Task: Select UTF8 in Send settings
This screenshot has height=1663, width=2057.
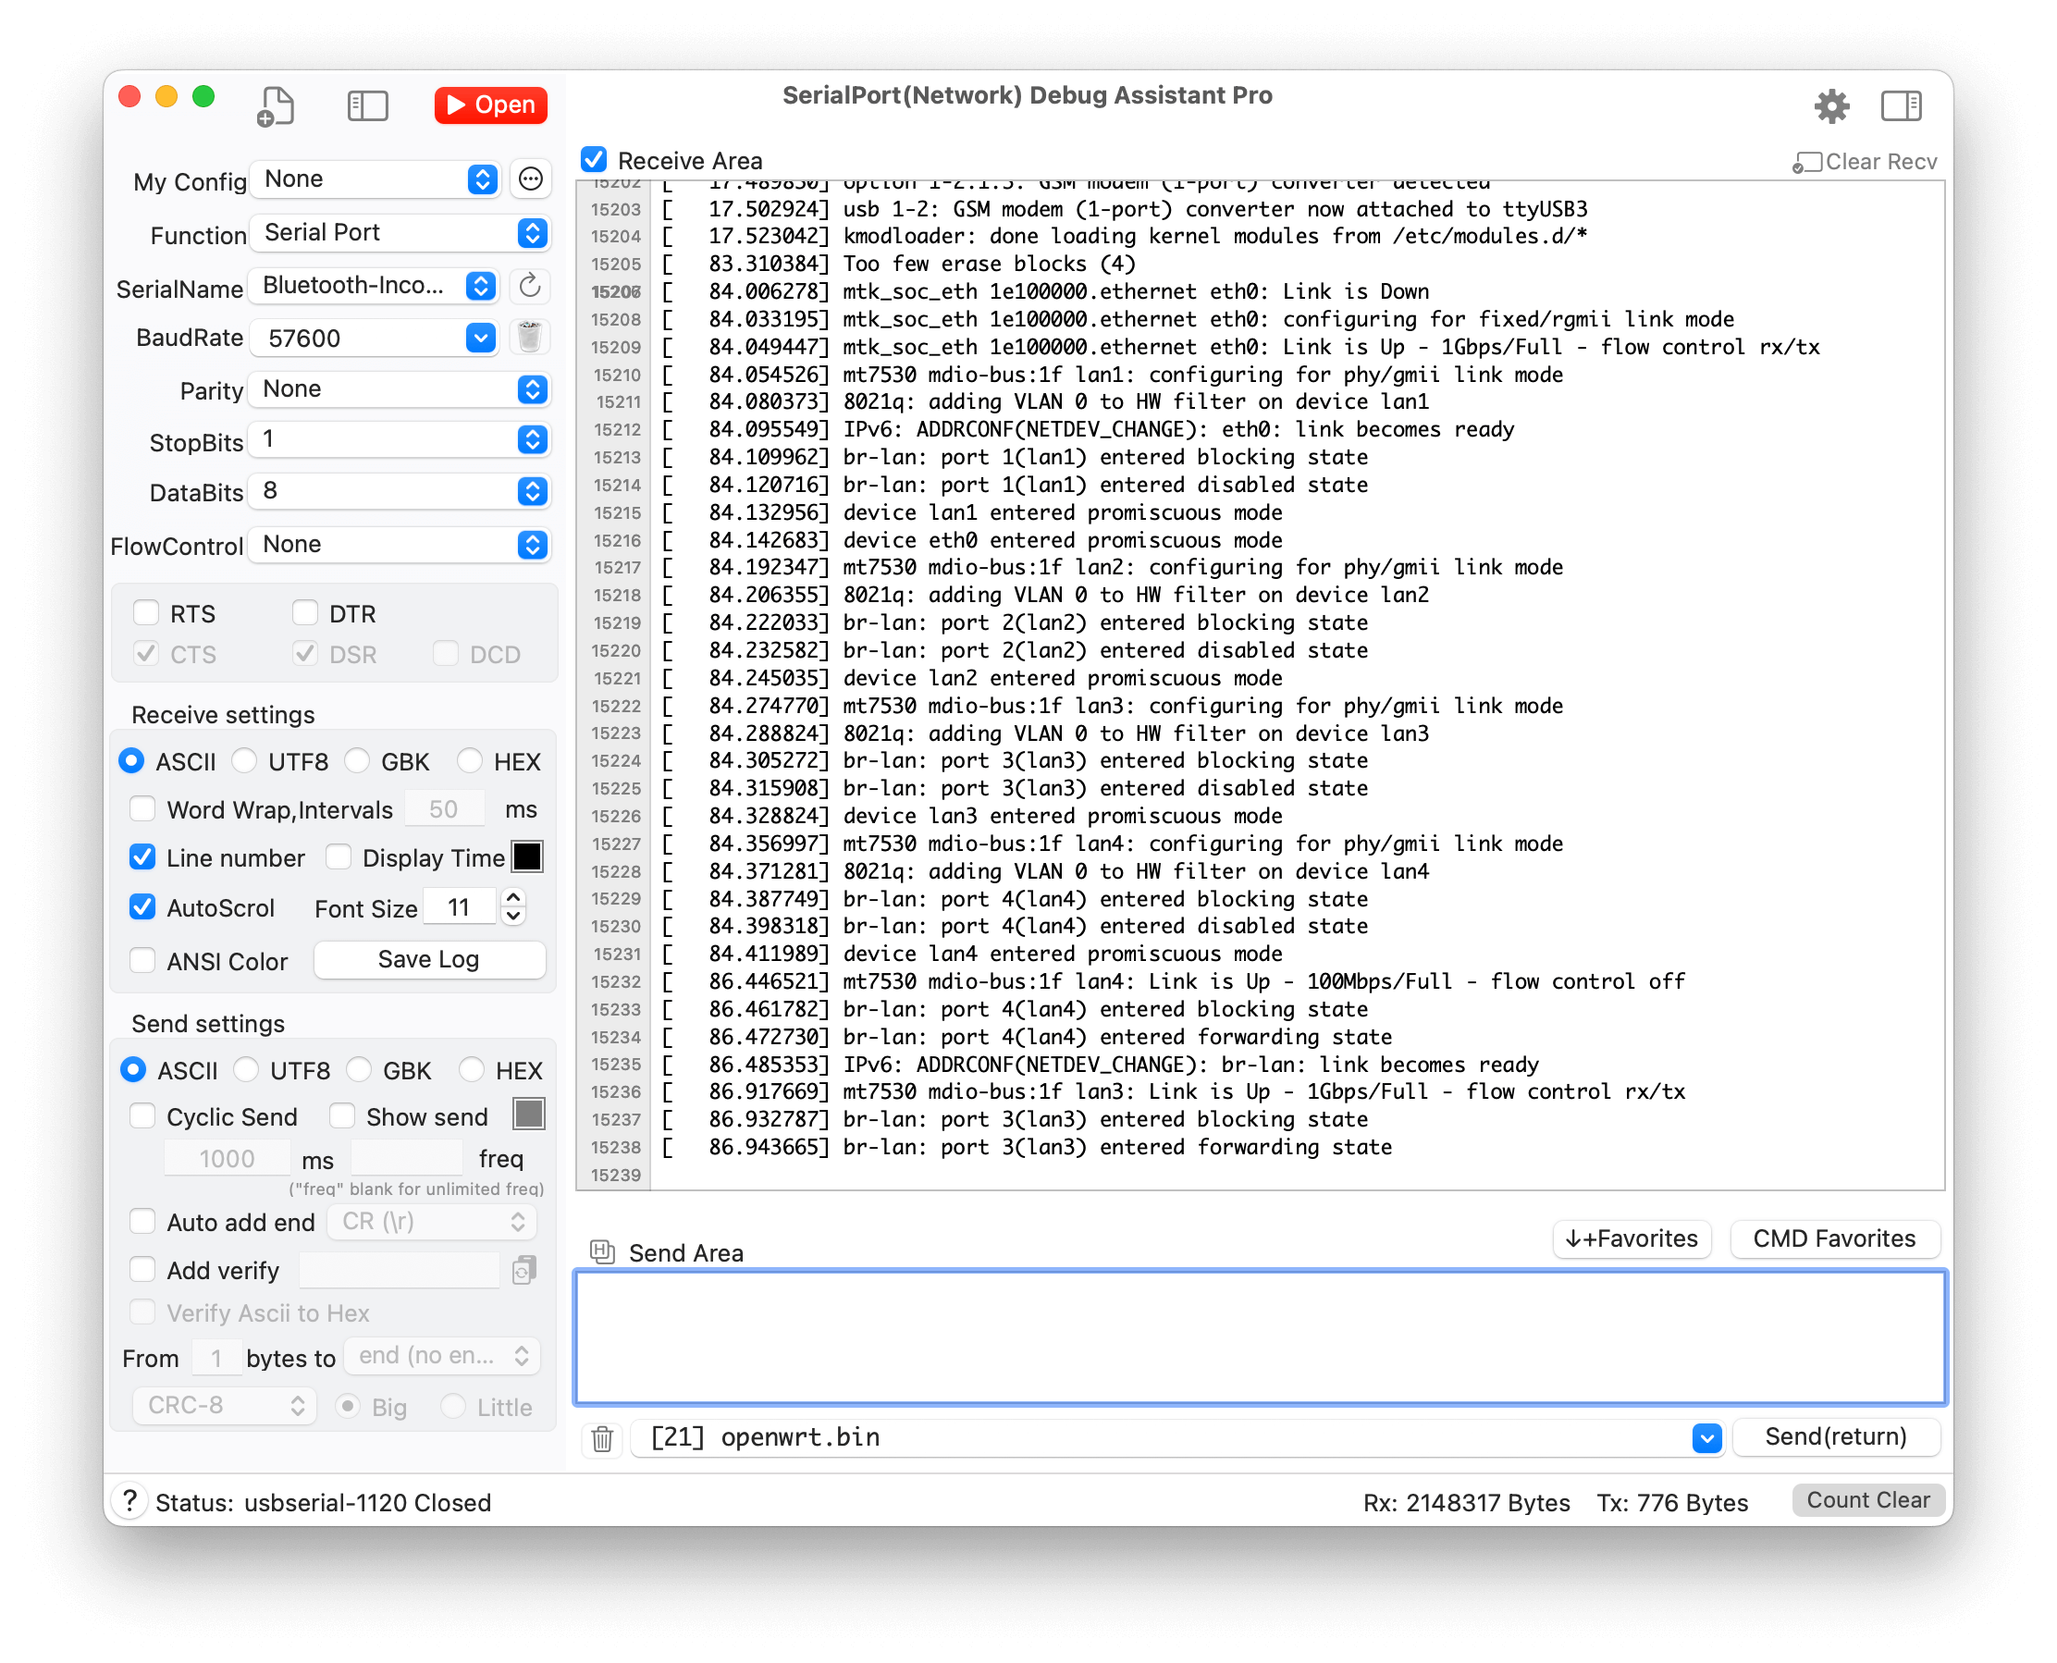Action: click(247, 1070)
